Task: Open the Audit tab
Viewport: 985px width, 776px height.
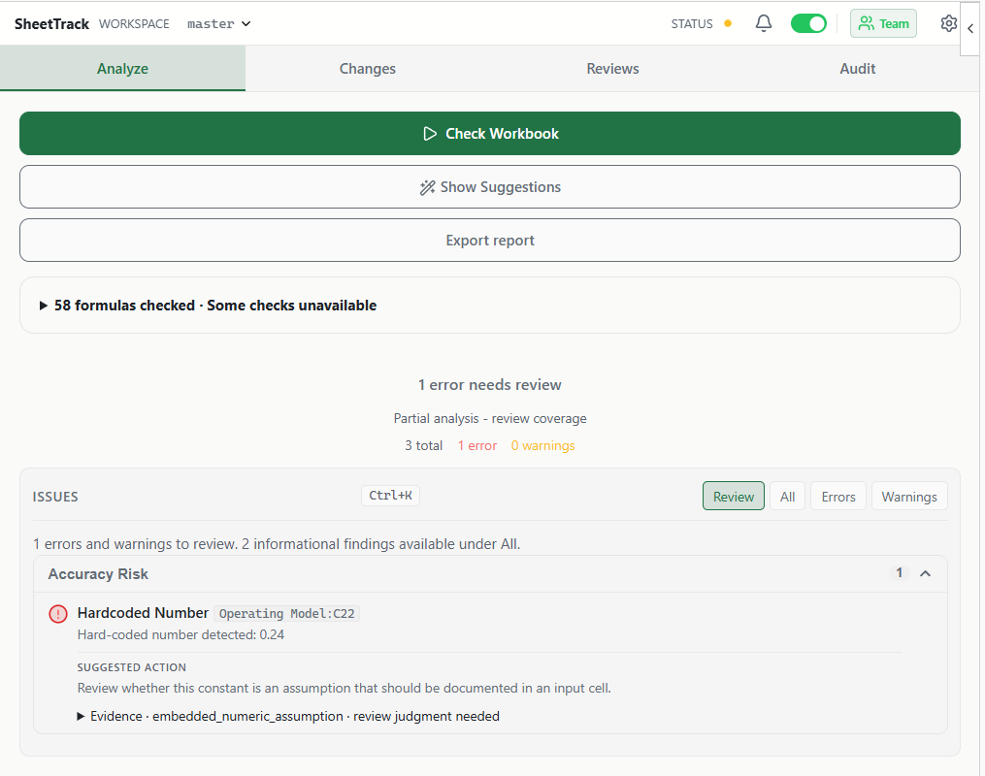Action: click(x=858, y=69)
